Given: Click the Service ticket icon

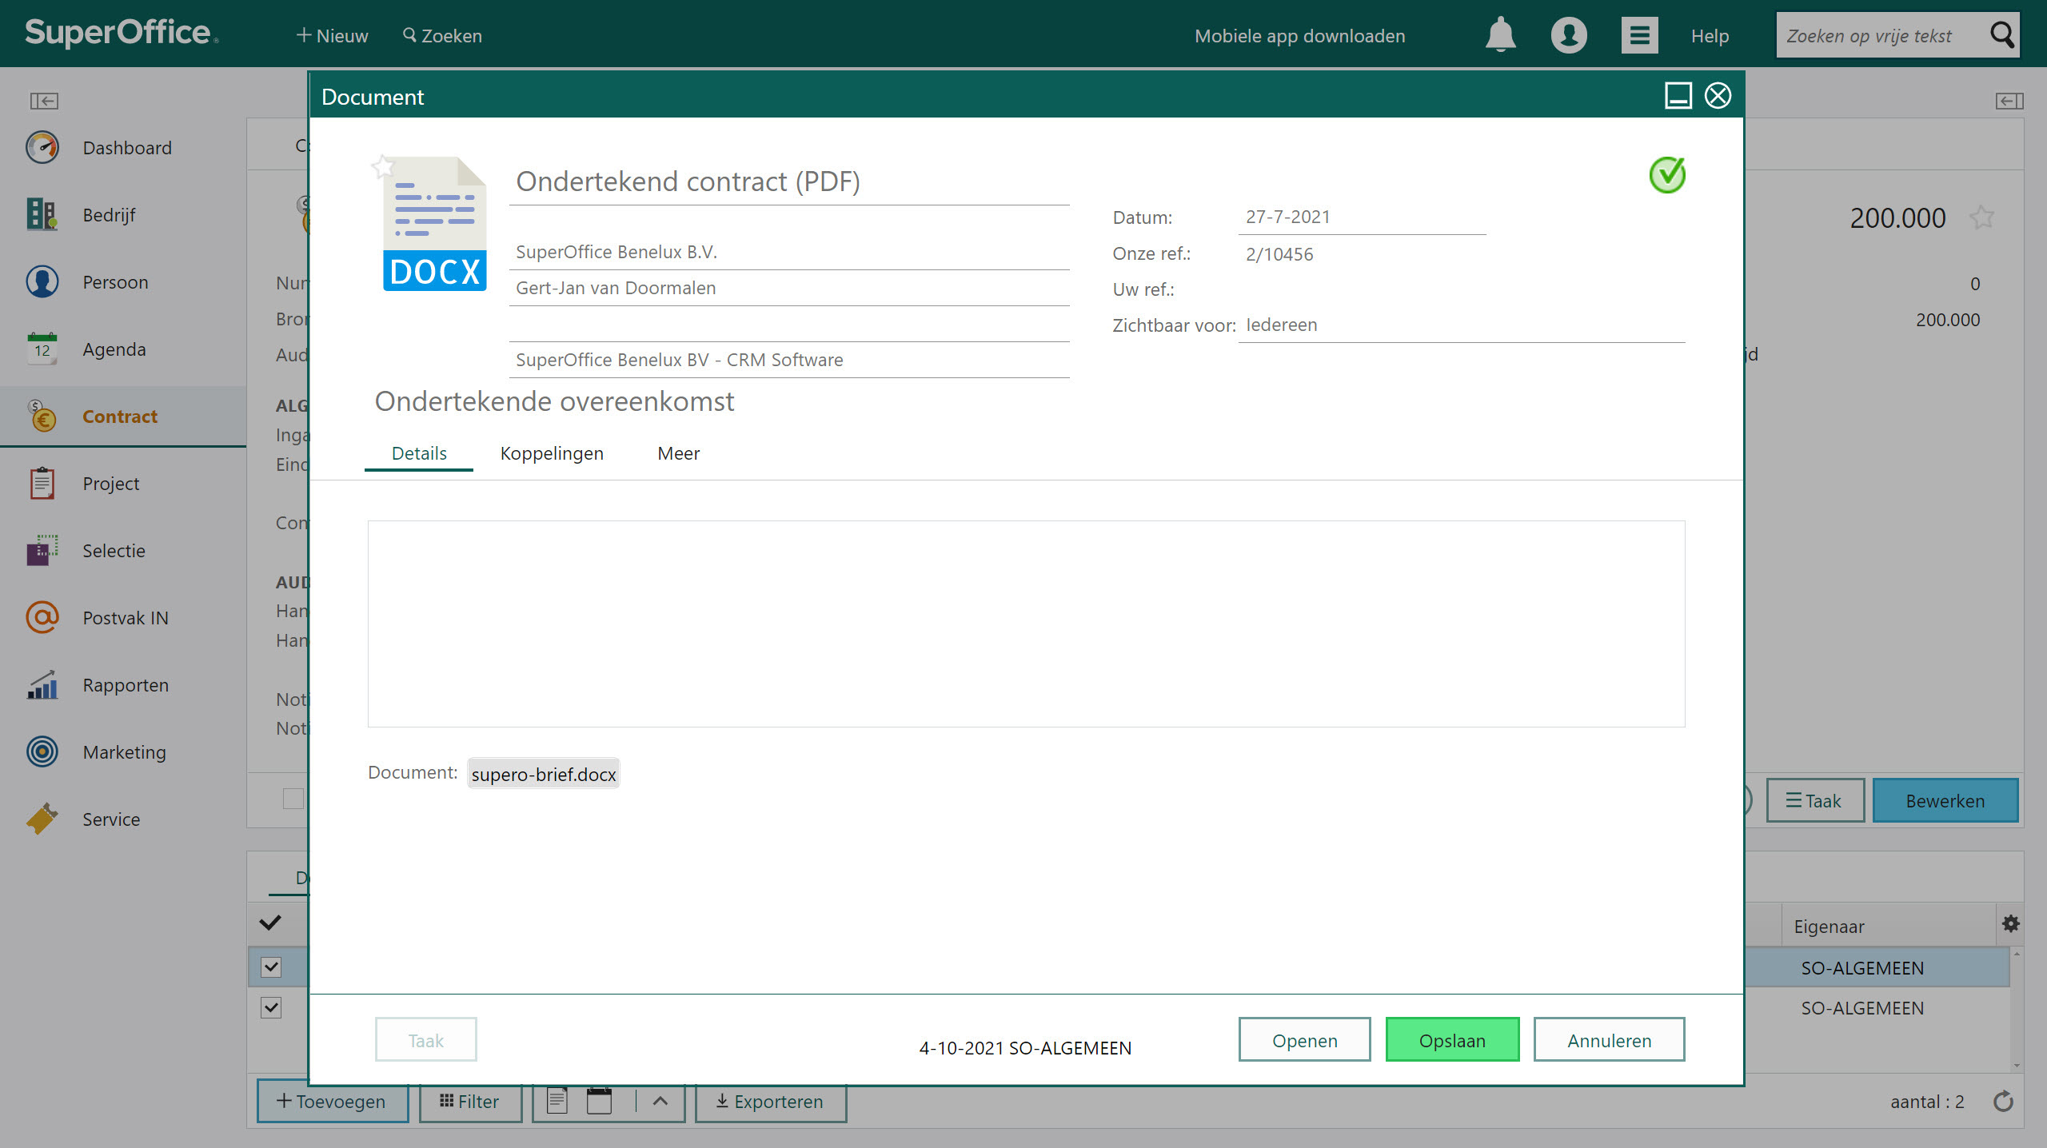Looking at the screenshot, I should click(42, 819).
